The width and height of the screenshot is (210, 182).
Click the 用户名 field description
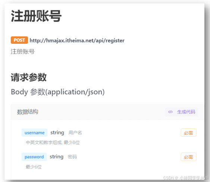[75, 133]
